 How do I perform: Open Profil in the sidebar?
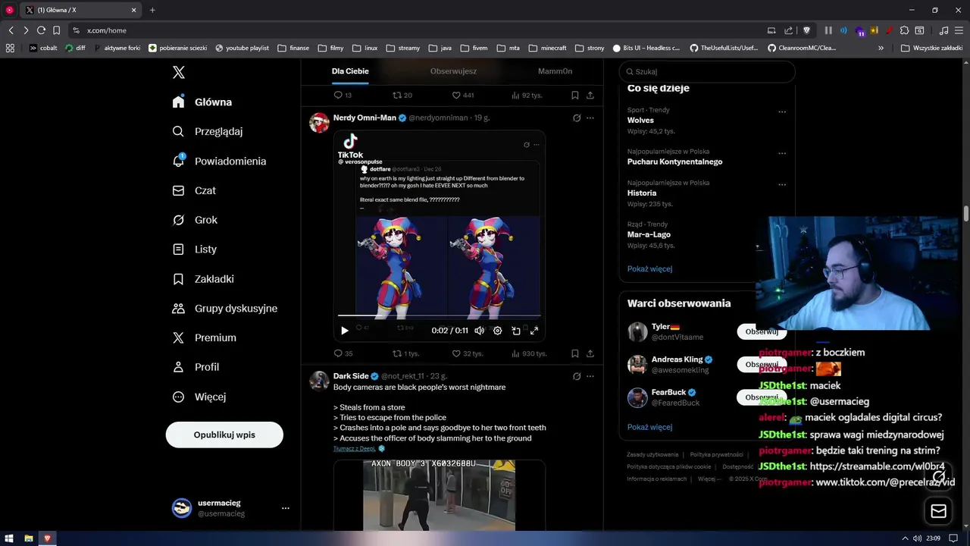[x=196, y=367]
